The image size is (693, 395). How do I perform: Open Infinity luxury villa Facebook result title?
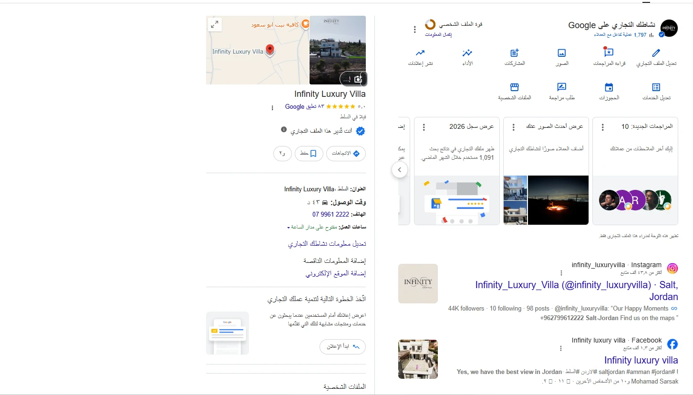(641, 360)
